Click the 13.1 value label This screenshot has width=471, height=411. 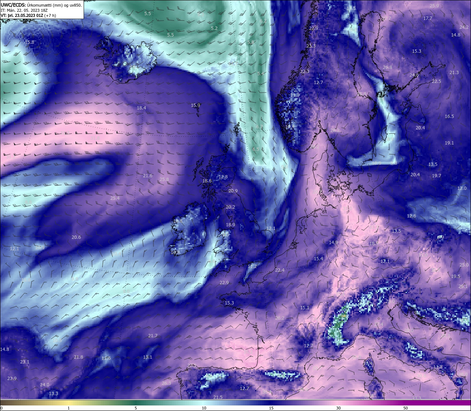pos(148,357)
